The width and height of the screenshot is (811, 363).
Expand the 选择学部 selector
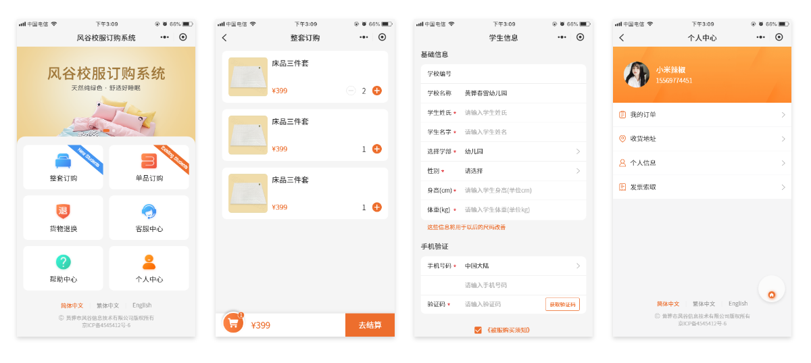click(x=520, y=151)
